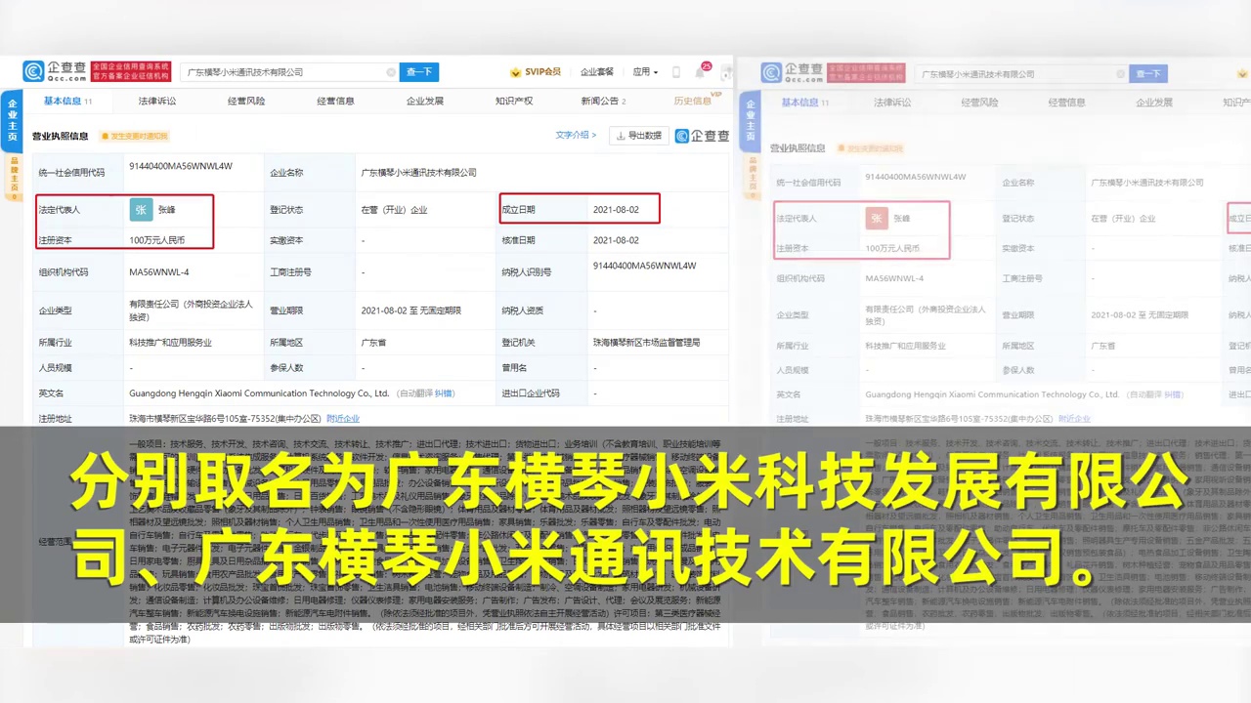This screenshot has width=1251, height=703.
Task: Click the 广东省 region value in the left panel
Action: [x=374, y=343]
